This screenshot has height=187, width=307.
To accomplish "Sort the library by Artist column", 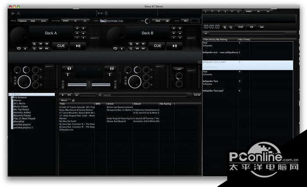I will pos(110,104).
